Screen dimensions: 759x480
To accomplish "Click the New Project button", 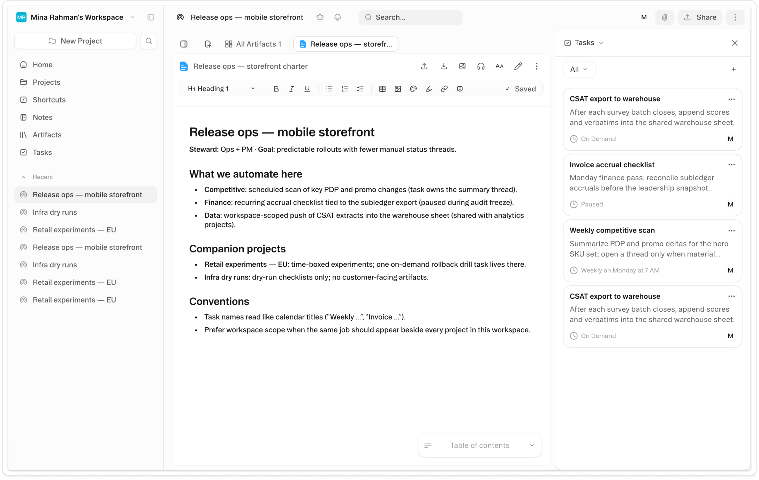I will click(x=75, y=41).
